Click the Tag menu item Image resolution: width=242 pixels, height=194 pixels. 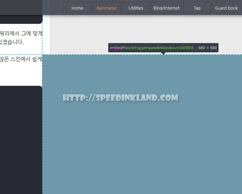coord(197,8)
